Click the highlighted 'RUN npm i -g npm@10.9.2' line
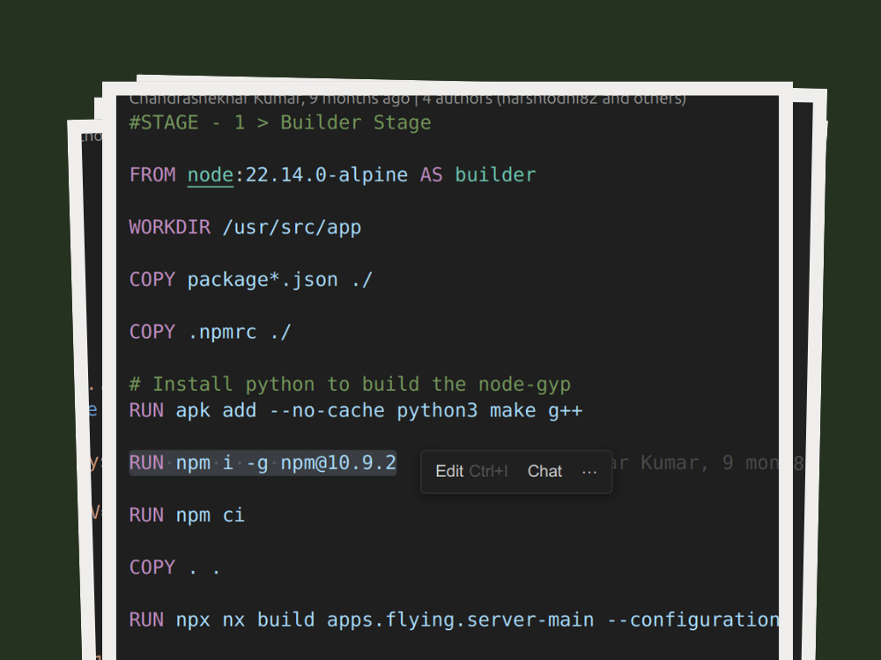881x660 pixels. click(x=263, y=463)
